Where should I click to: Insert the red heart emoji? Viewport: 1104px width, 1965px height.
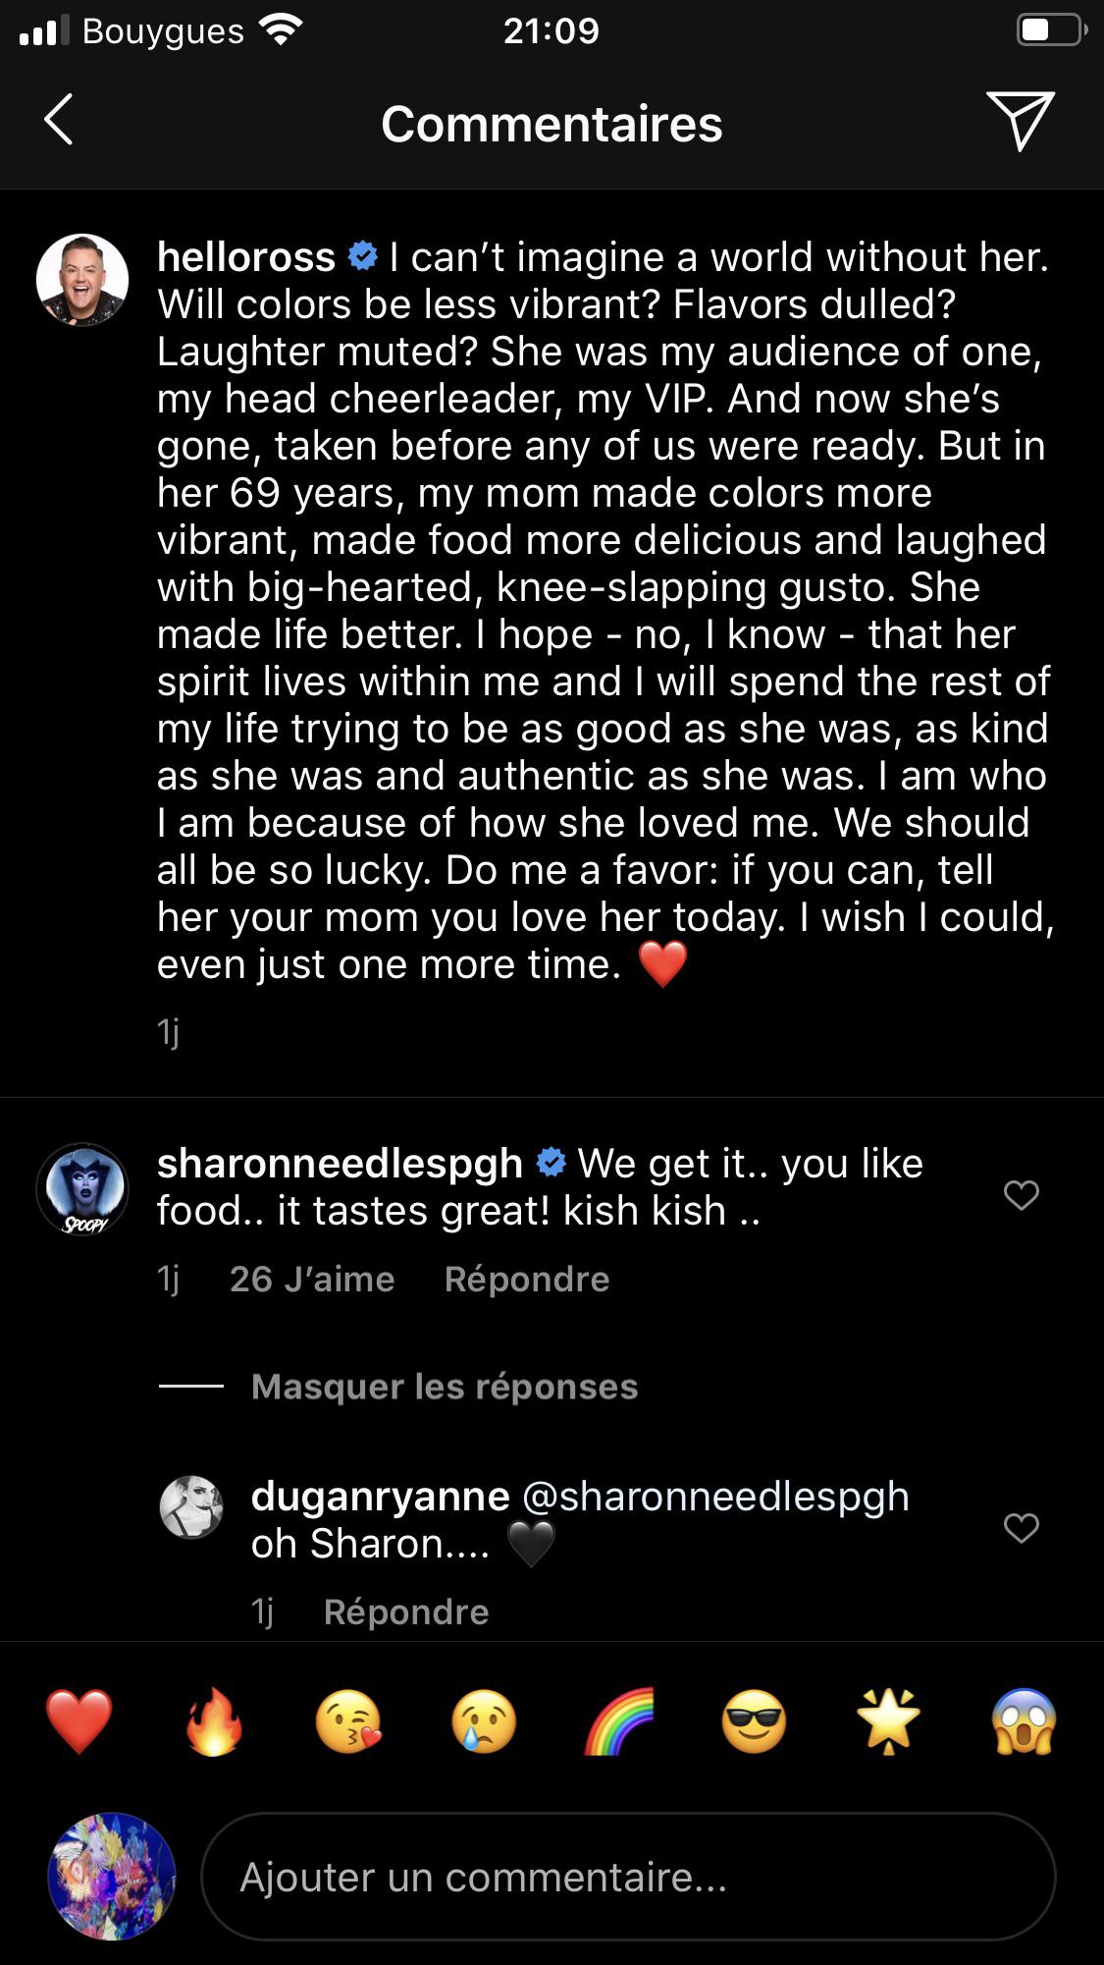click(x=79, y=1721)
